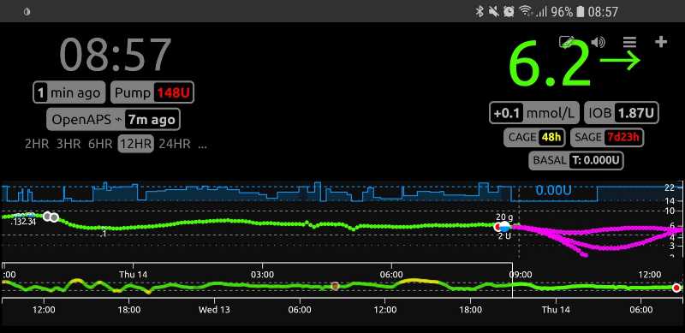Tap the 2 U bolus treatment label

(x=504, y=236)
